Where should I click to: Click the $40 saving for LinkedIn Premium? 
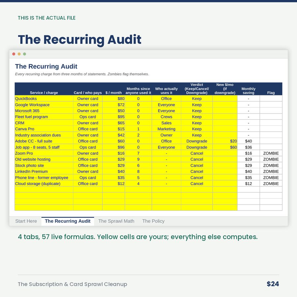click(x=248, y=171)
